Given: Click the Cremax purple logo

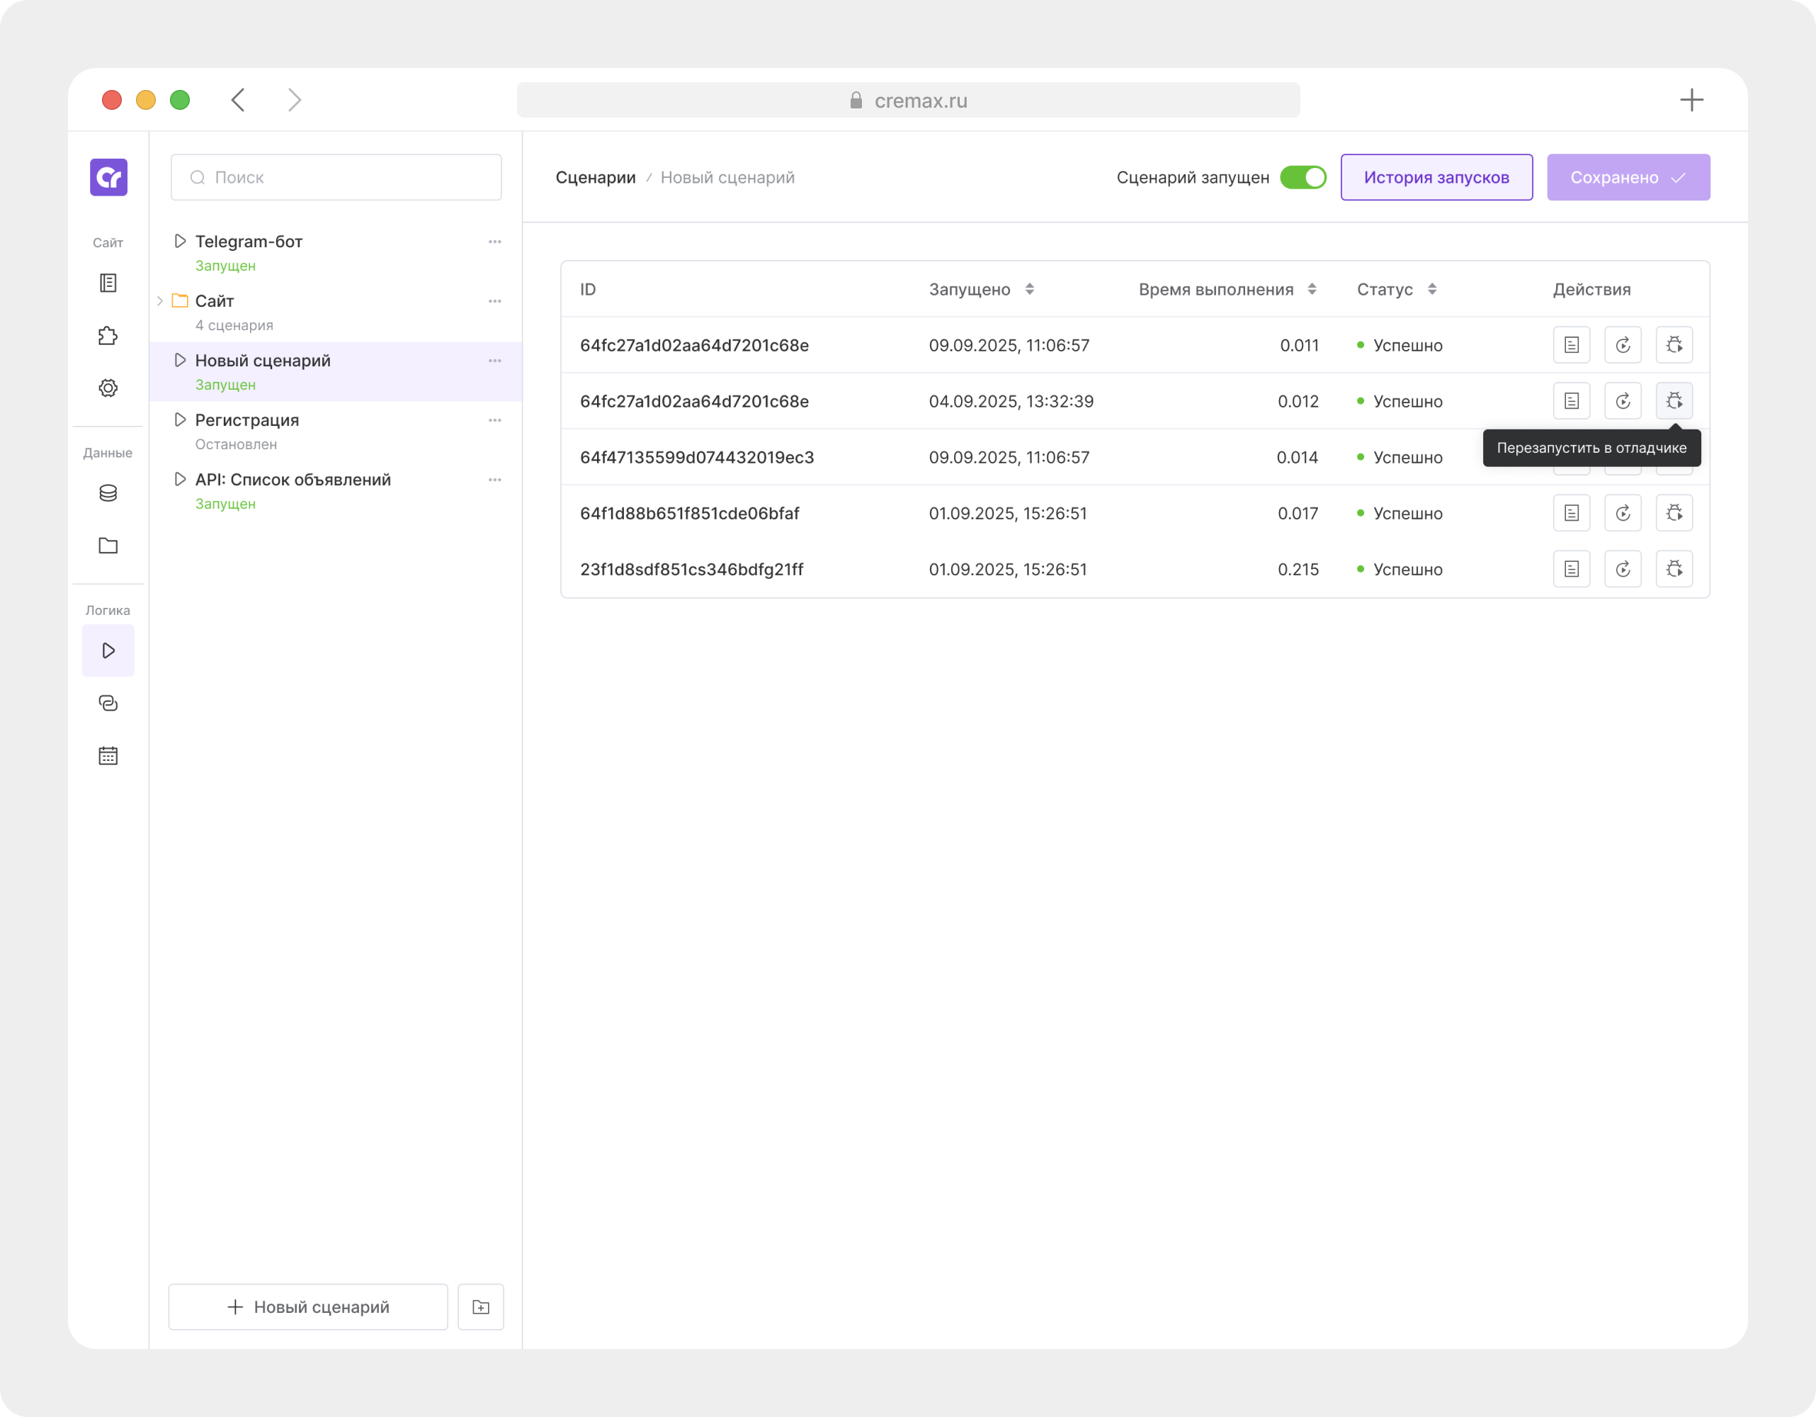Looking at the screenshot, I should tap(108, 177).
